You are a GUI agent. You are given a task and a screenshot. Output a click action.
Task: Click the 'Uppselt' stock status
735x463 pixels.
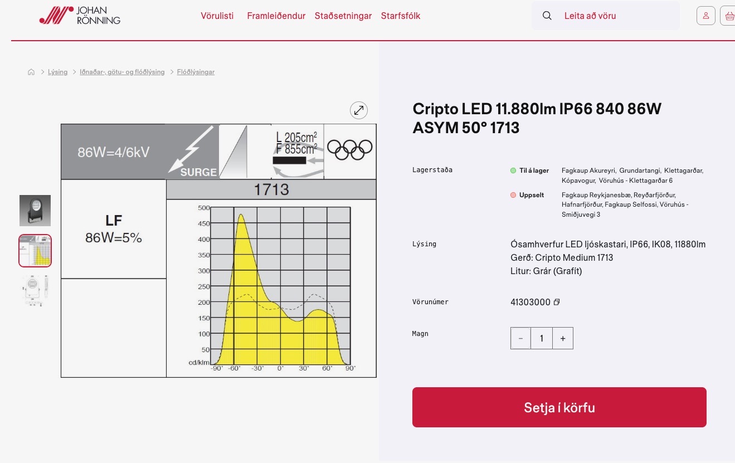point(527,195)
